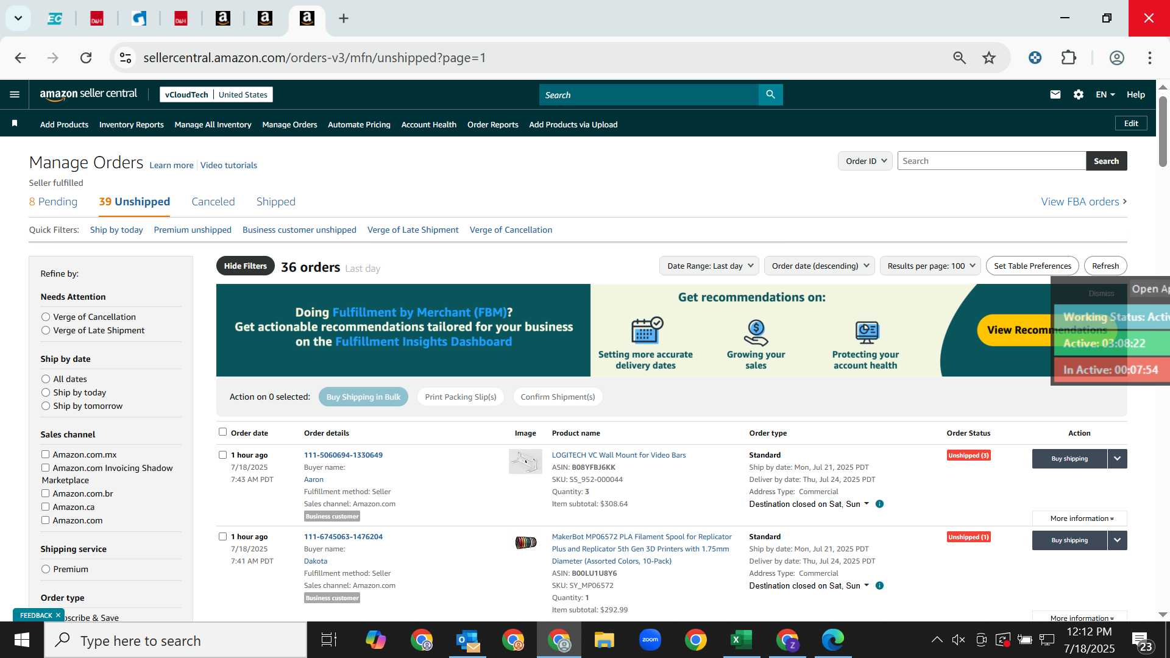The height and width of the screenshot is (658, 1170).
Task: Open the EN language dropdown
Action: coord(1105,94)
